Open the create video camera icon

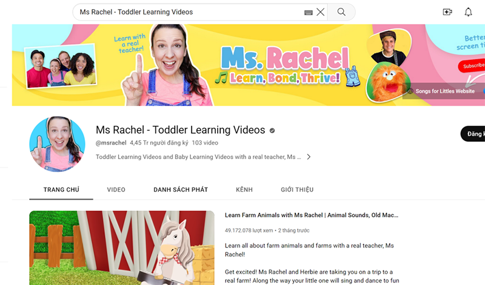[447, 12]
